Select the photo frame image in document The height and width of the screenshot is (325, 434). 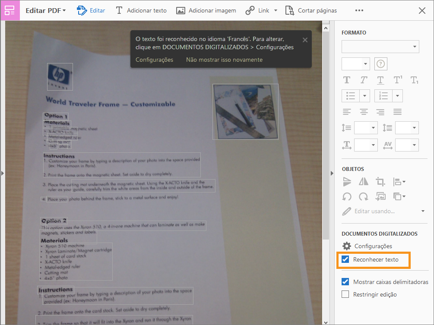tap(245, 112)
